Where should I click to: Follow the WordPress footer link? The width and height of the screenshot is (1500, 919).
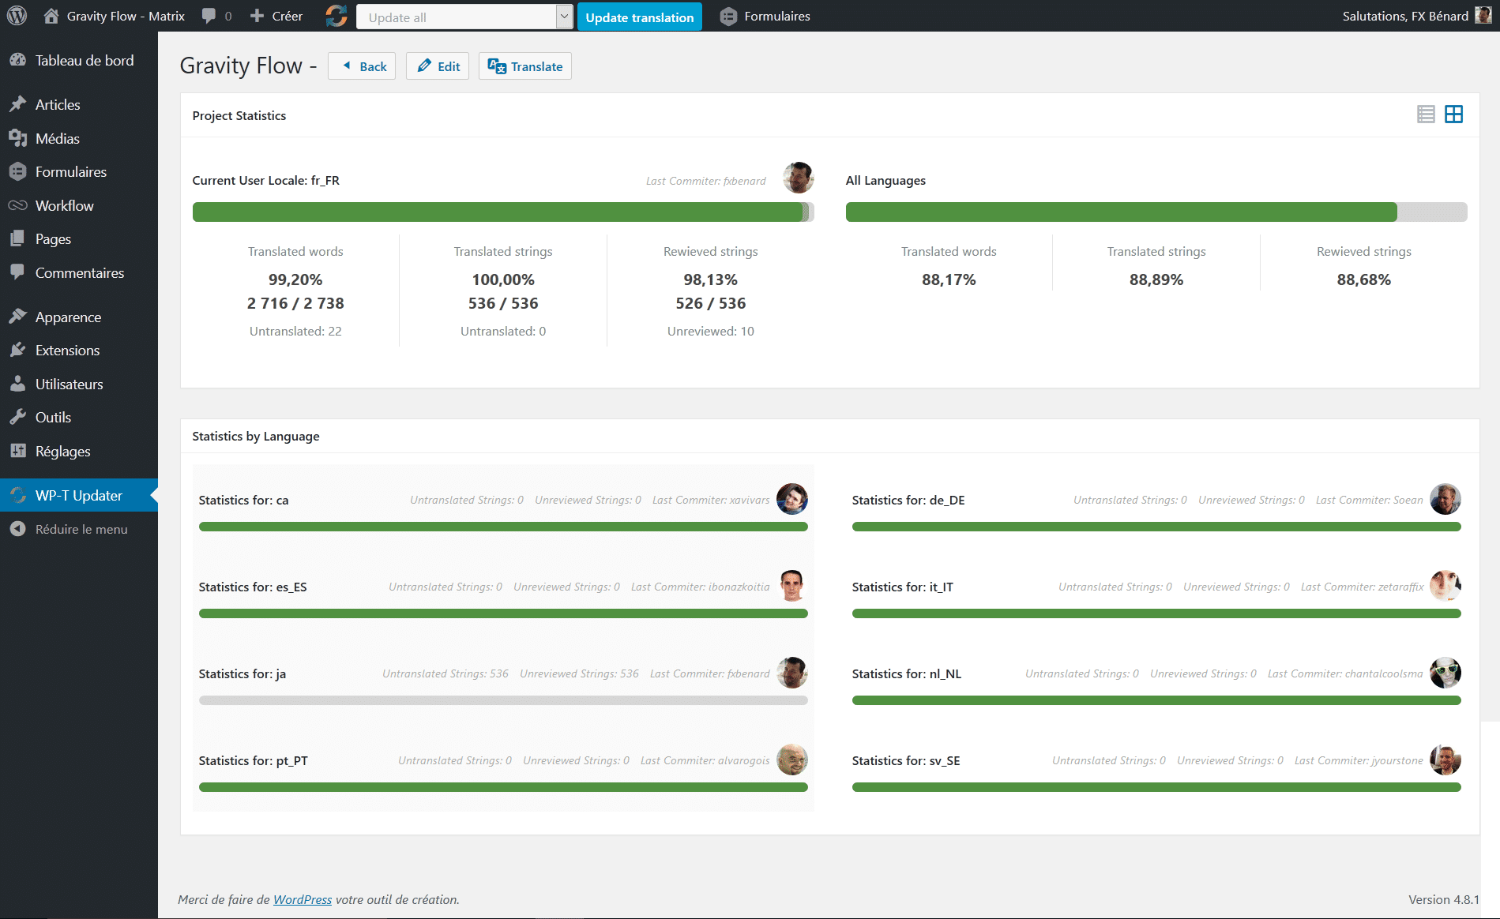303,899
